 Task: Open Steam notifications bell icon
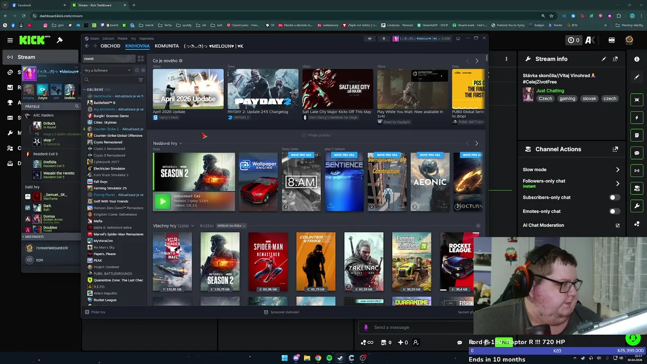(384, 38)
